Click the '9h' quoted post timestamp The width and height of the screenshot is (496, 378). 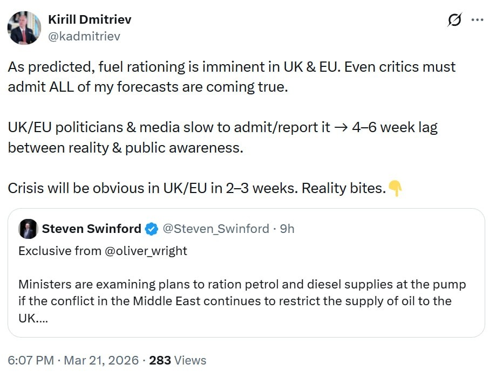(x=287, y=229)
